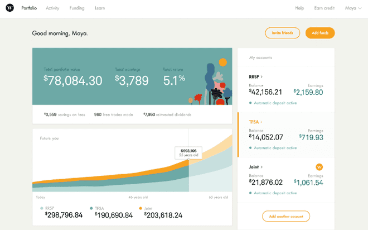Click green dot beside TFSA automatic deposit
368x230 pixels.
pyautogui.click(x=250, y=148)
